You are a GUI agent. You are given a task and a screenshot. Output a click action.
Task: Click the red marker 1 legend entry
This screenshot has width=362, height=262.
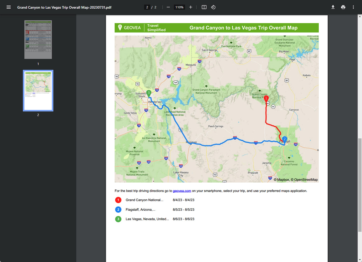pyautogui.click(x=144, y=200)
